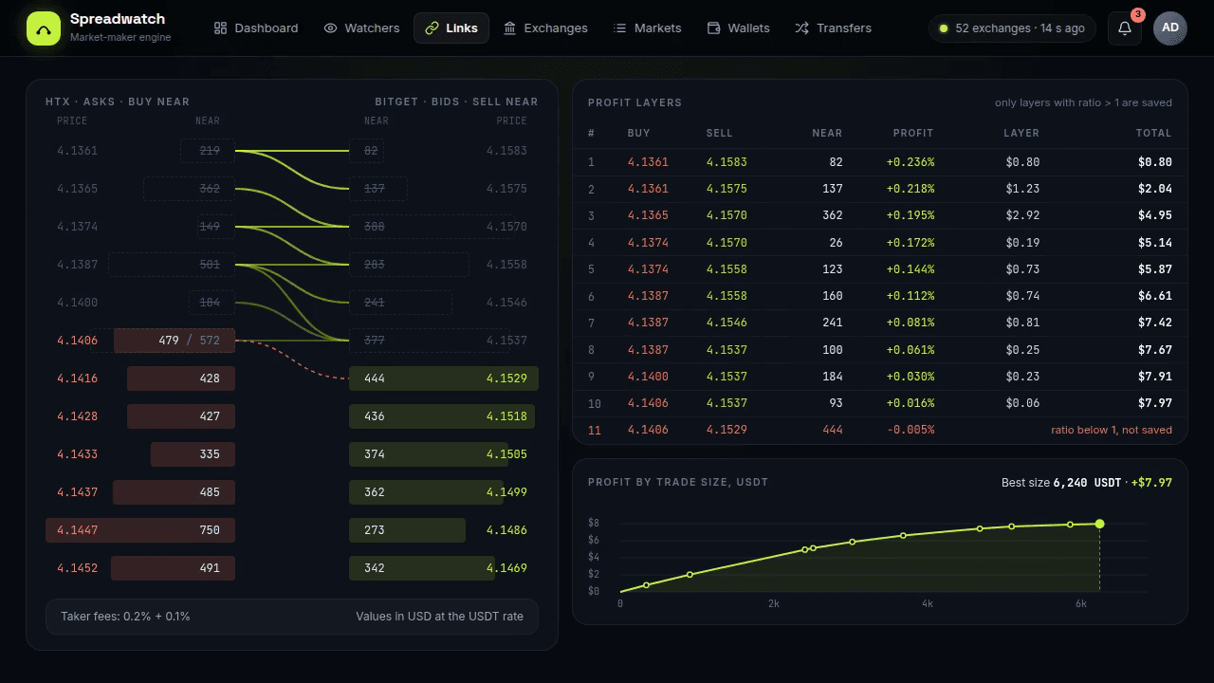Image resolution: width=1214 pixels, height=683 pixels.
Task: Open the AD user avatar menu
Action: tap(1170, 28)
